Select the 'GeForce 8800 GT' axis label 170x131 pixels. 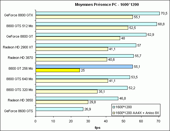pos(20,36)
